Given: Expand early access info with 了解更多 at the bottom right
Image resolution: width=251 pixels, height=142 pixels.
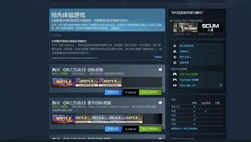Looking at the screenshot, I should pyautogui.click(x=158, y=57).
